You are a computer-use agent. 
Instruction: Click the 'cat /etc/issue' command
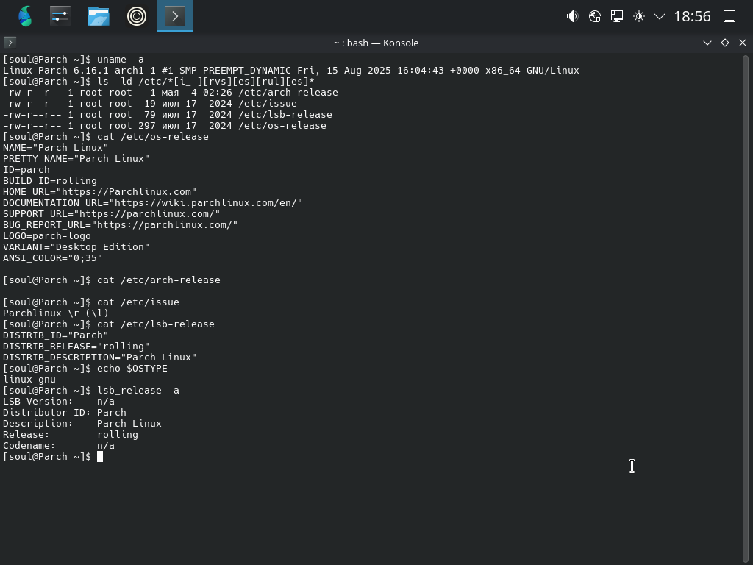click(138, 302)
